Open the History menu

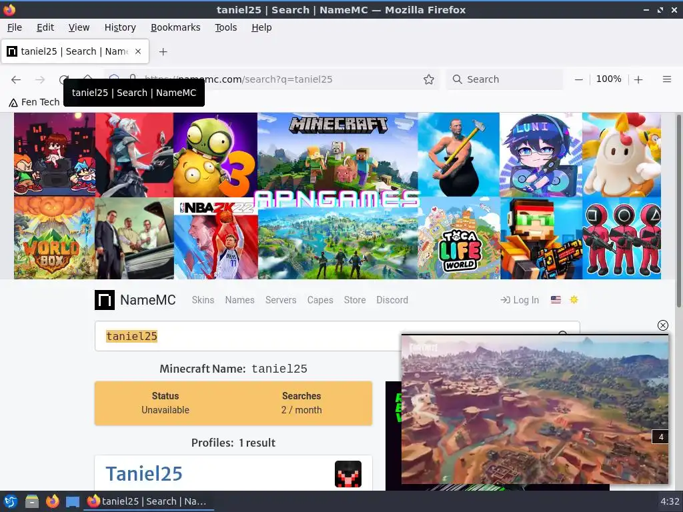120,27
